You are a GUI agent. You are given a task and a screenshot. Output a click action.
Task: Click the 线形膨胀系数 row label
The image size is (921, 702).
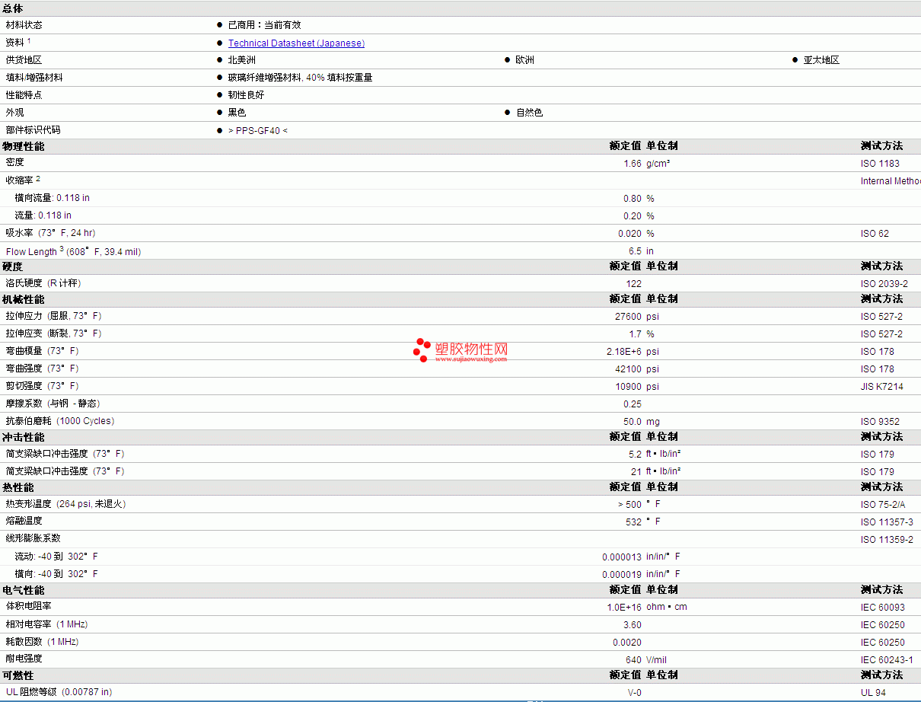pos(33,538)
